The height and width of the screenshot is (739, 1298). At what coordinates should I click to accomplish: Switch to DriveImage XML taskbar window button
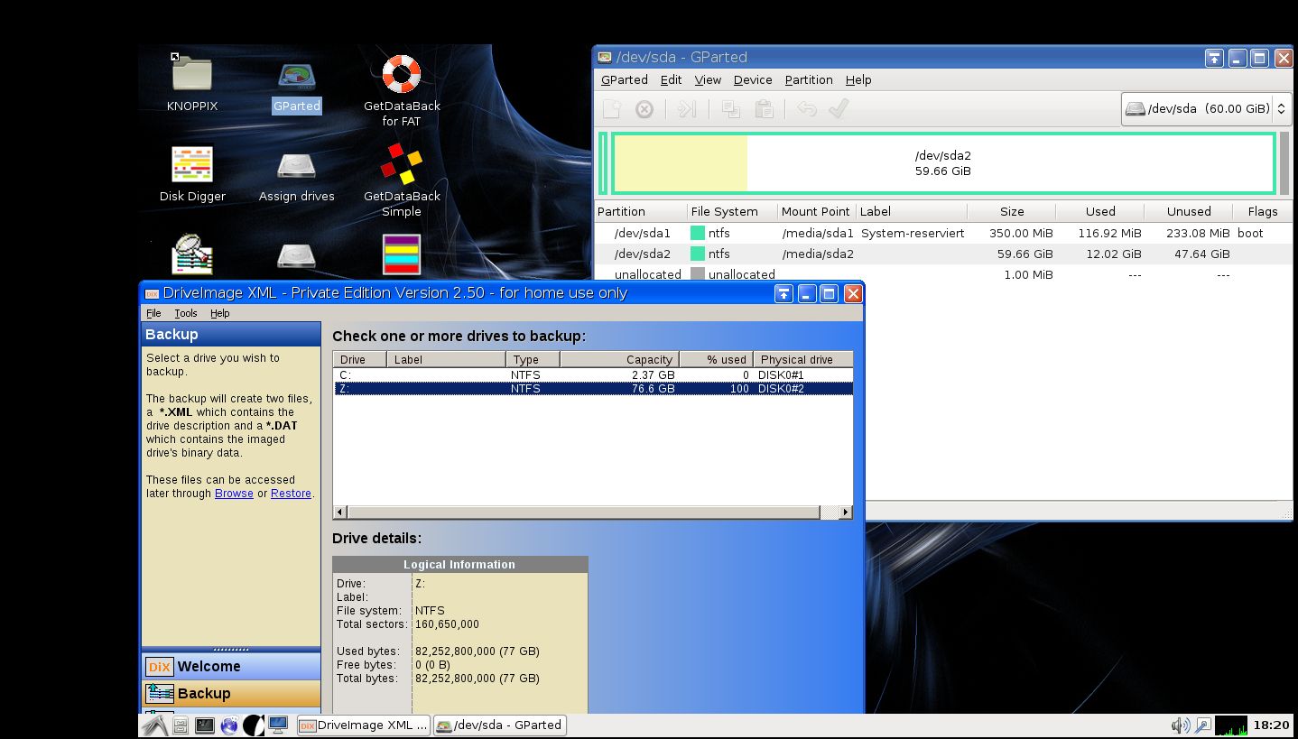tap(364, 725)
